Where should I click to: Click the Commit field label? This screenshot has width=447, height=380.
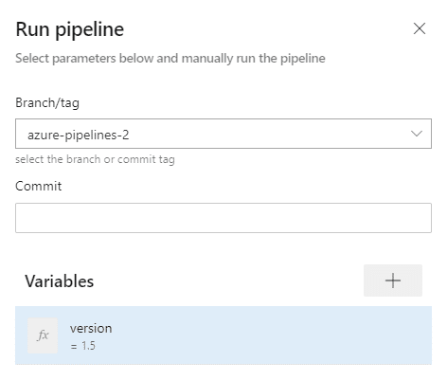pos(39,186)
